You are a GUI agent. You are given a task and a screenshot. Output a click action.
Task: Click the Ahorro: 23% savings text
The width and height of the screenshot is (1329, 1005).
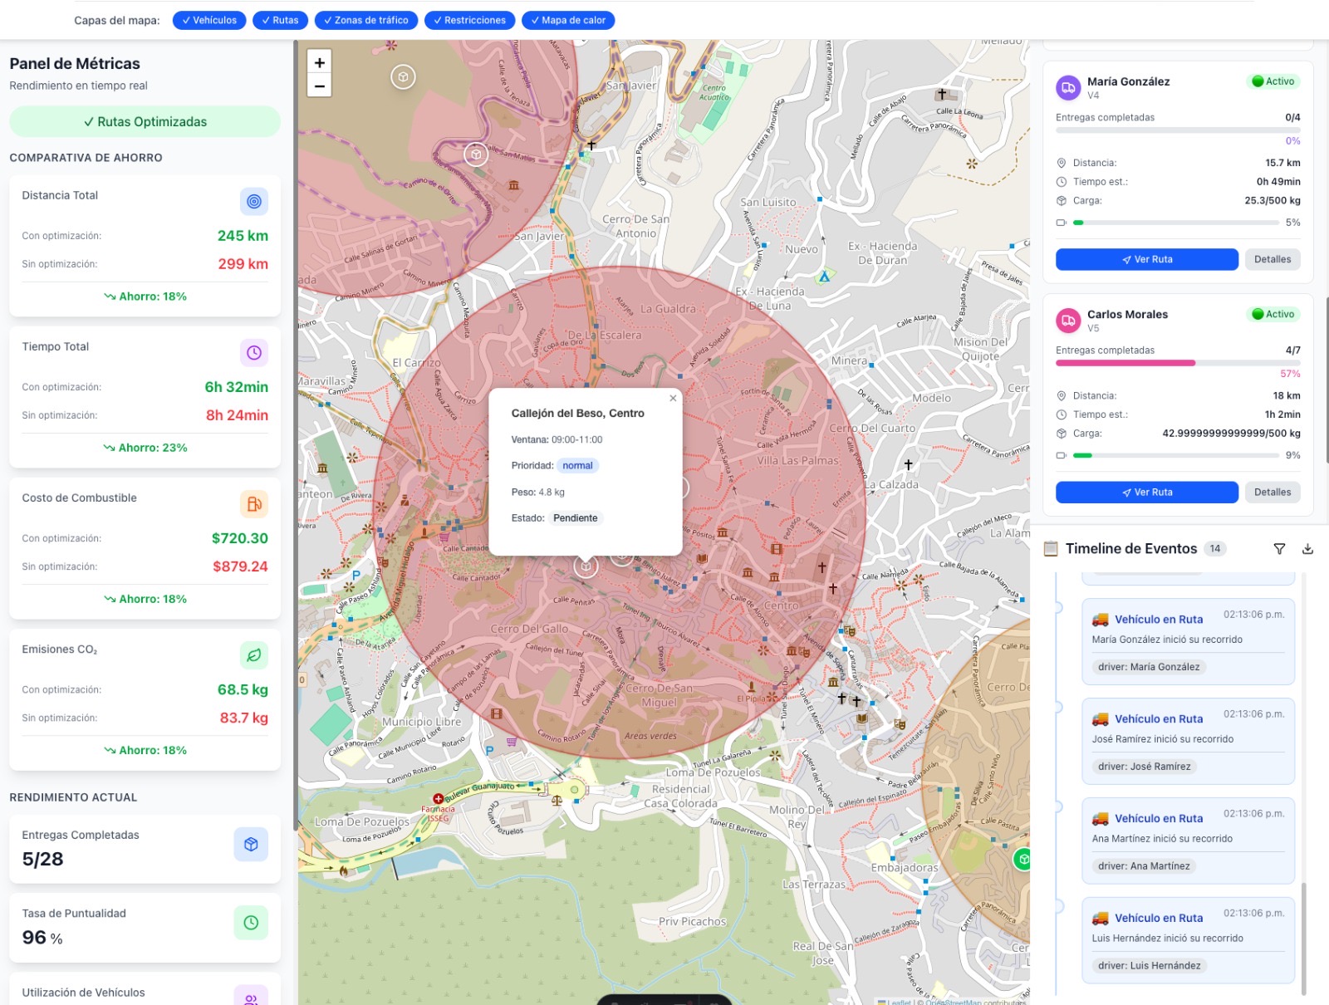click(145, 448)
